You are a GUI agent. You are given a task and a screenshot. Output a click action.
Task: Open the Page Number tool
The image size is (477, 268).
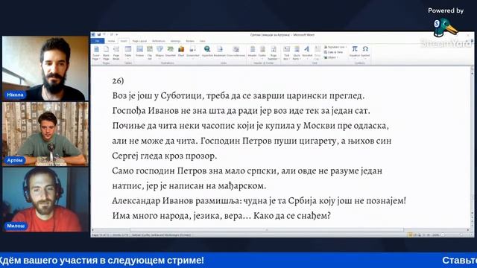pos(274,53)
